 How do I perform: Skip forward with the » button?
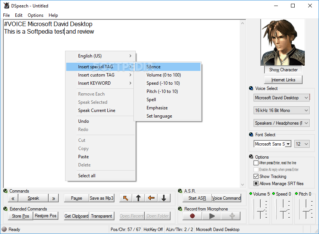[x=53, y=198]
